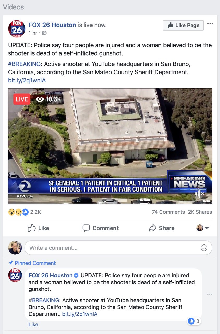Click the like count on pinned comment
The height and width of the screenshot is (334, 220).
[194, 321]
